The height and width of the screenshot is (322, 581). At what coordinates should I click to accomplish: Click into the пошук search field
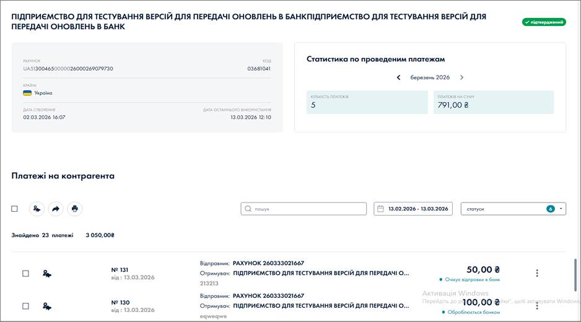point(304,209)
